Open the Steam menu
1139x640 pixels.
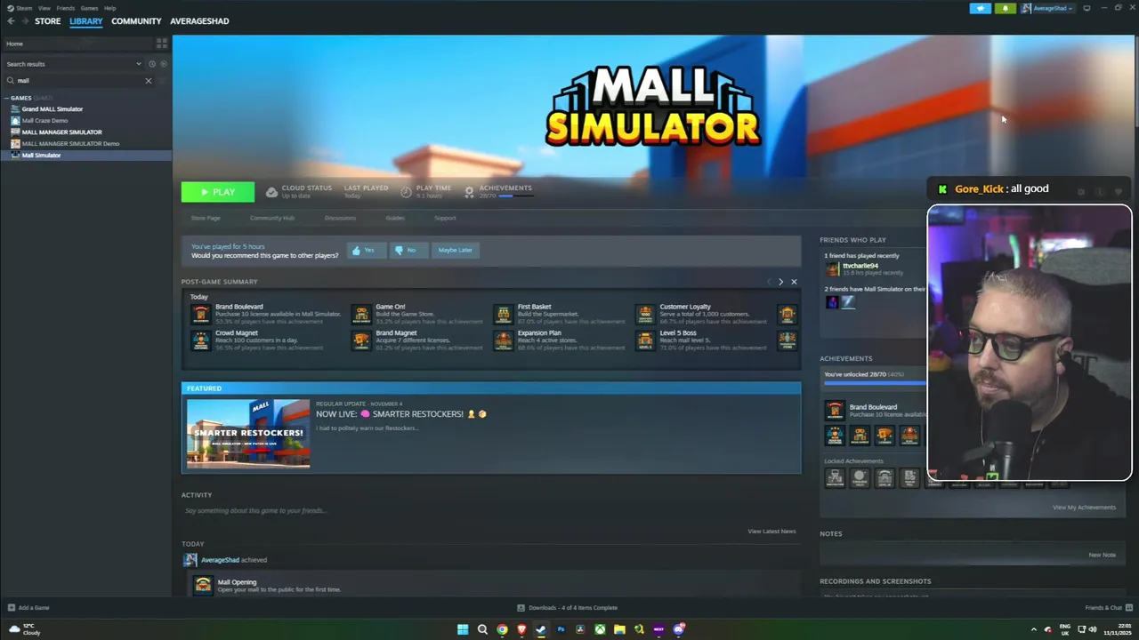coord(20,8)
